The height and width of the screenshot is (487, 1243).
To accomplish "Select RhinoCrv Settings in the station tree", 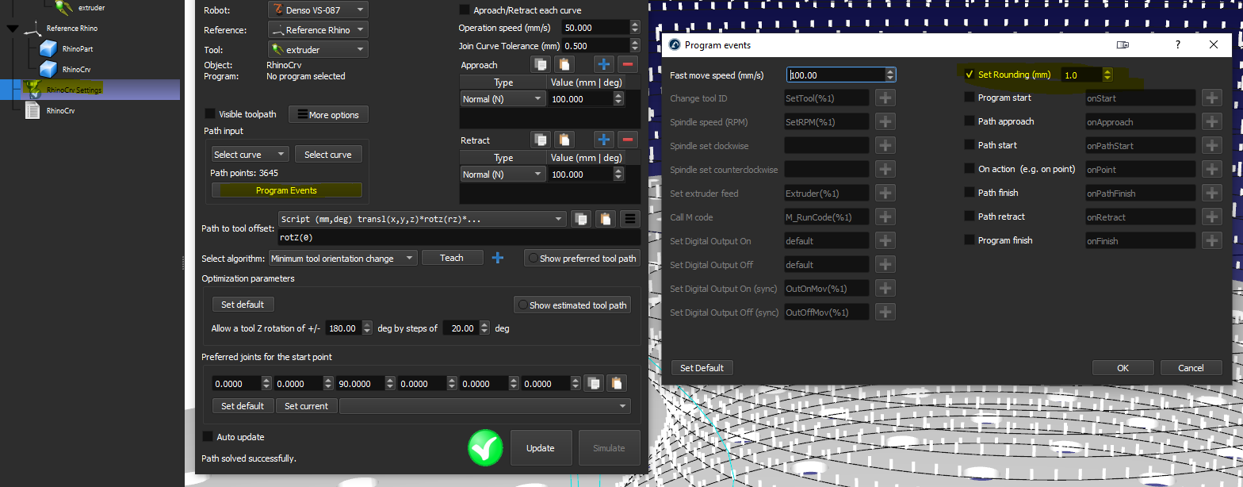I will [x=74, y=90].
